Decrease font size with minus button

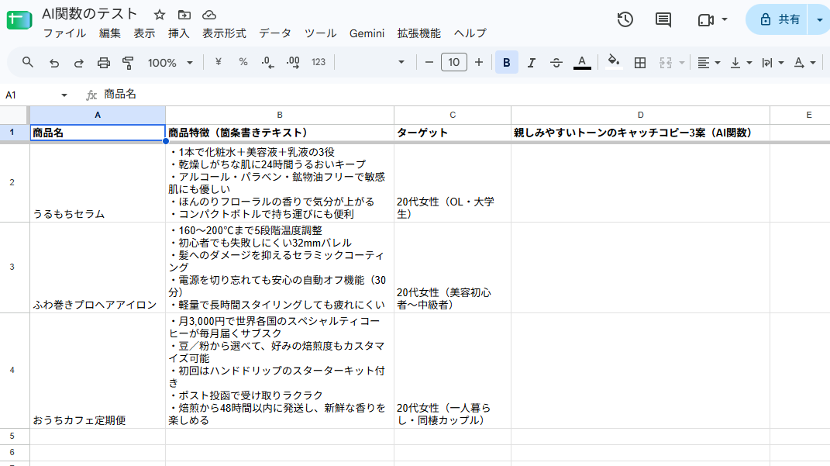[429, 63]
